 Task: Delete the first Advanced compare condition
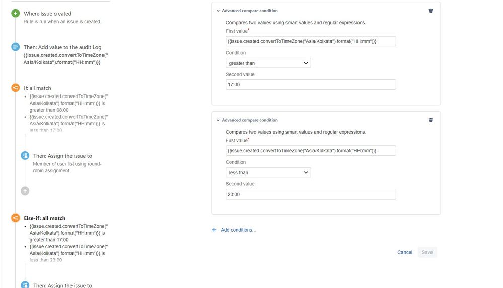coord(430,11)
